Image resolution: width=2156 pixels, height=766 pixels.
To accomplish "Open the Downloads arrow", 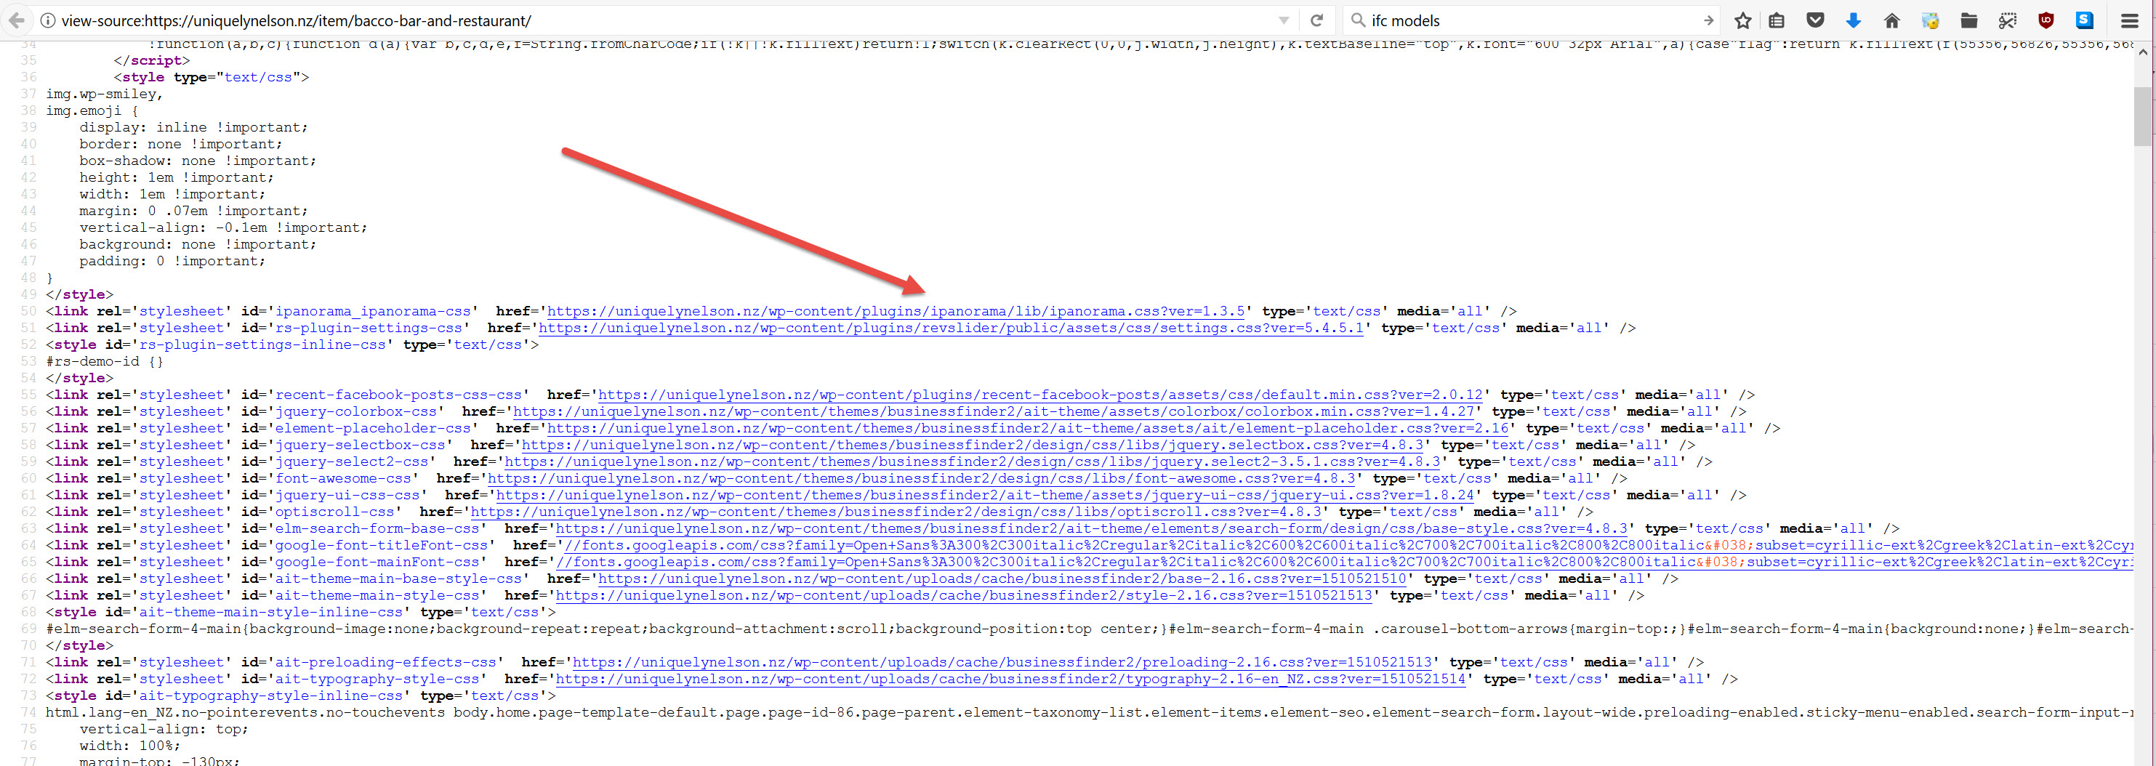I will pyautogui.click(x=1853, y=21).
